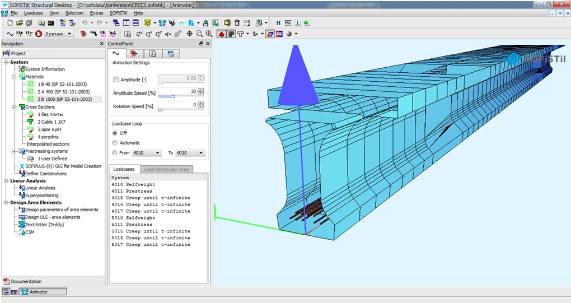Undock the ControlPanel with float button
The image size is (571, 303).
[201, 43]
